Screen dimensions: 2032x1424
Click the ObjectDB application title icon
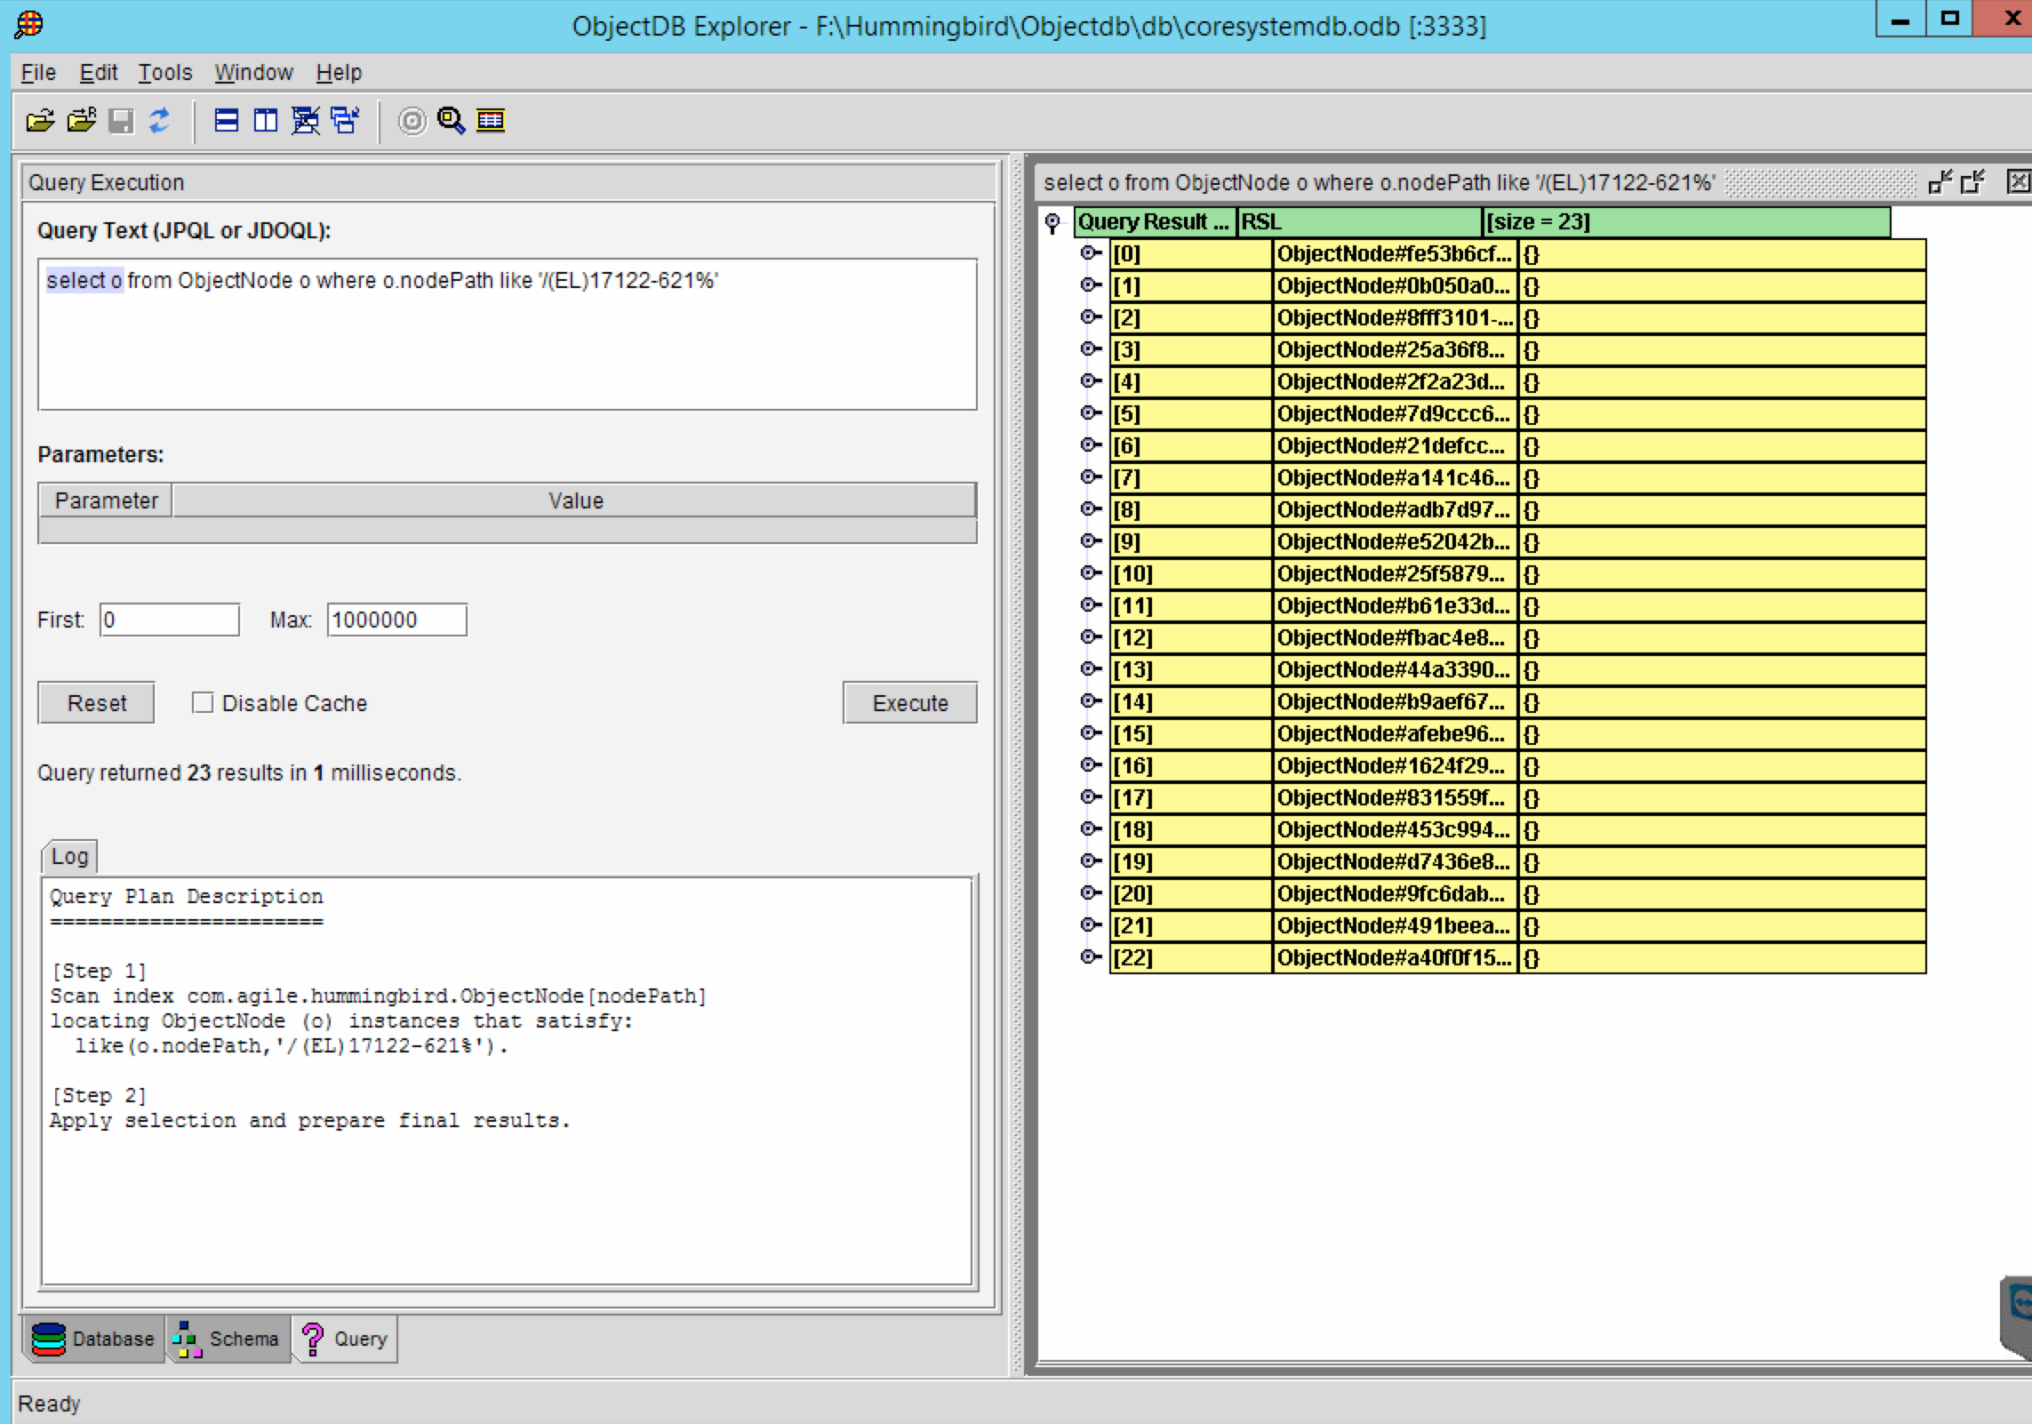[x=28, y=24]
